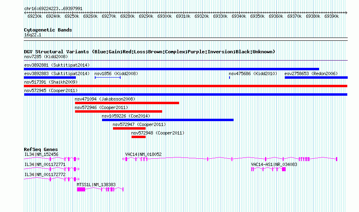Select the red nsv471094 (Jakobsson2008) bar
The width and height of the screenshot is (359, 212).
[x=127, y=103]
